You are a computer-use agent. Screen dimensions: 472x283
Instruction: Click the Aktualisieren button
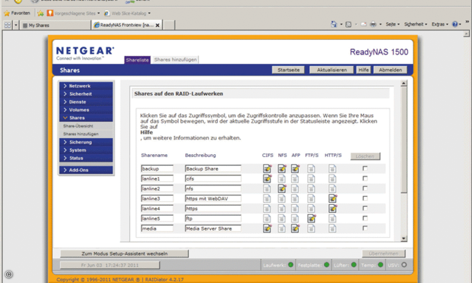click(331, 70)
